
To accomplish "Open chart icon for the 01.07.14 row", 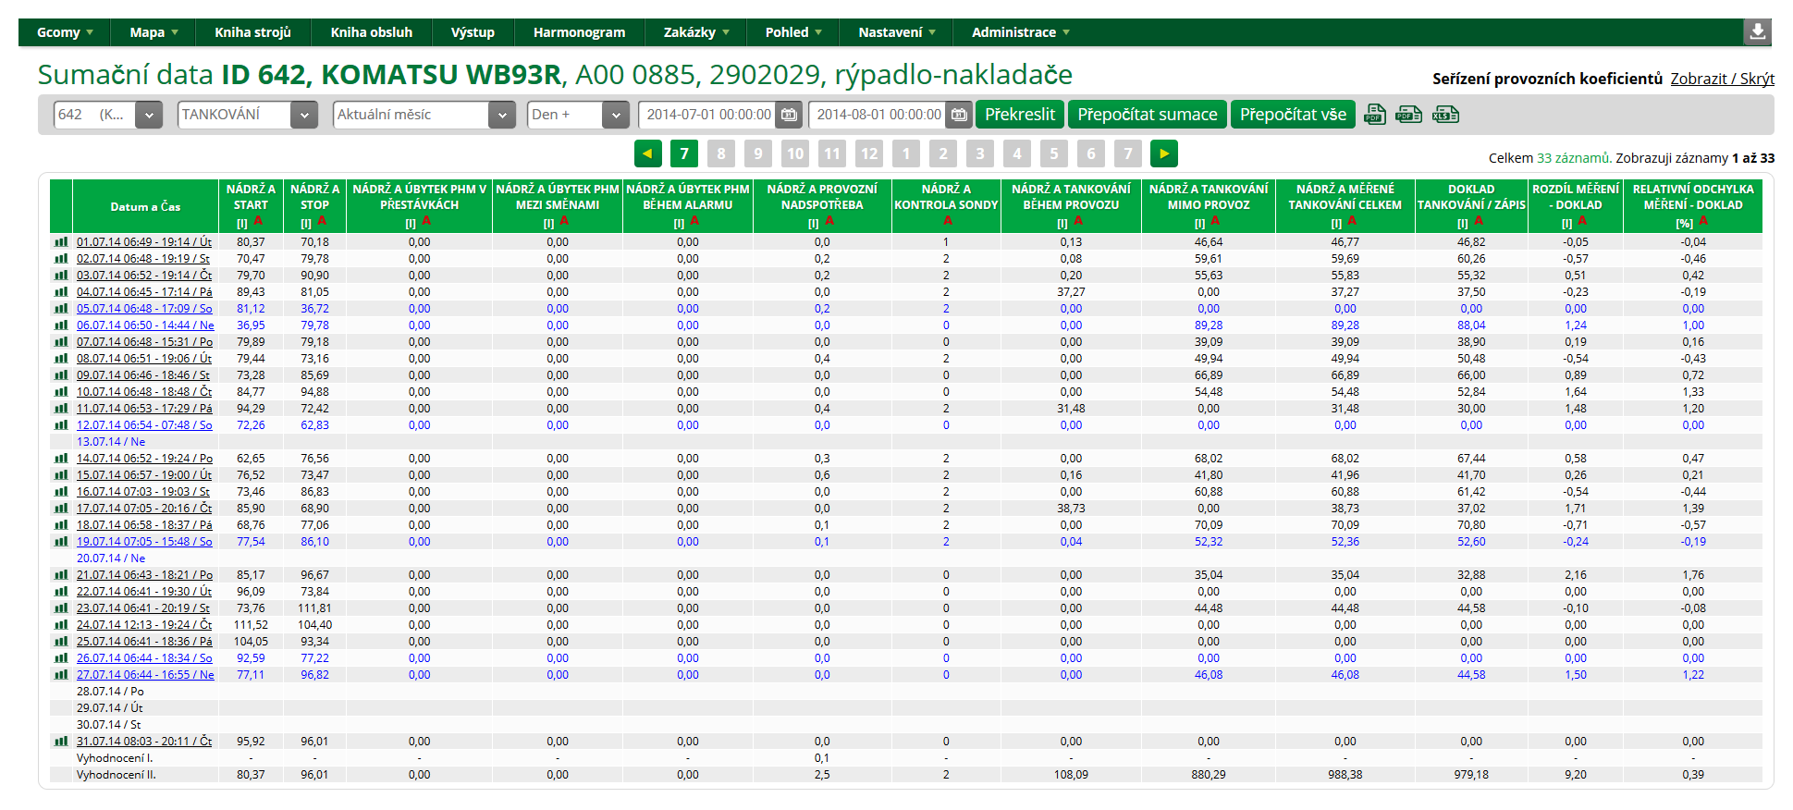I will click(x=61, y=242).
